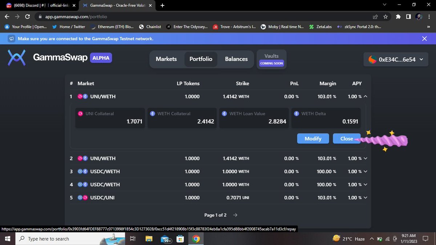Open wallet account dropdown 0xE34C...6e54

[396, 60]
